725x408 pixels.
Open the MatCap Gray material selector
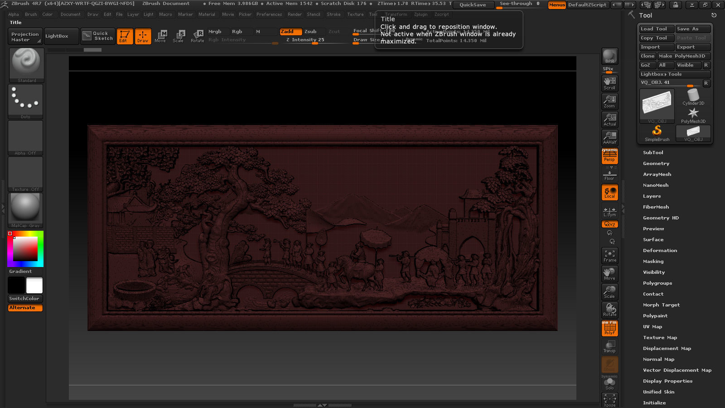25,210
